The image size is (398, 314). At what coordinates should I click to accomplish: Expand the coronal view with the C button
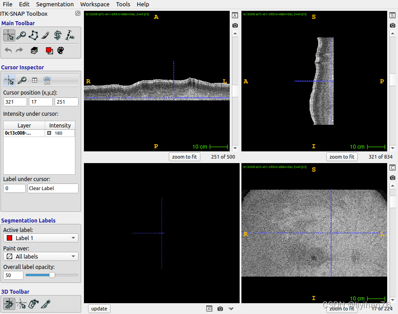[x=393, y=168]
